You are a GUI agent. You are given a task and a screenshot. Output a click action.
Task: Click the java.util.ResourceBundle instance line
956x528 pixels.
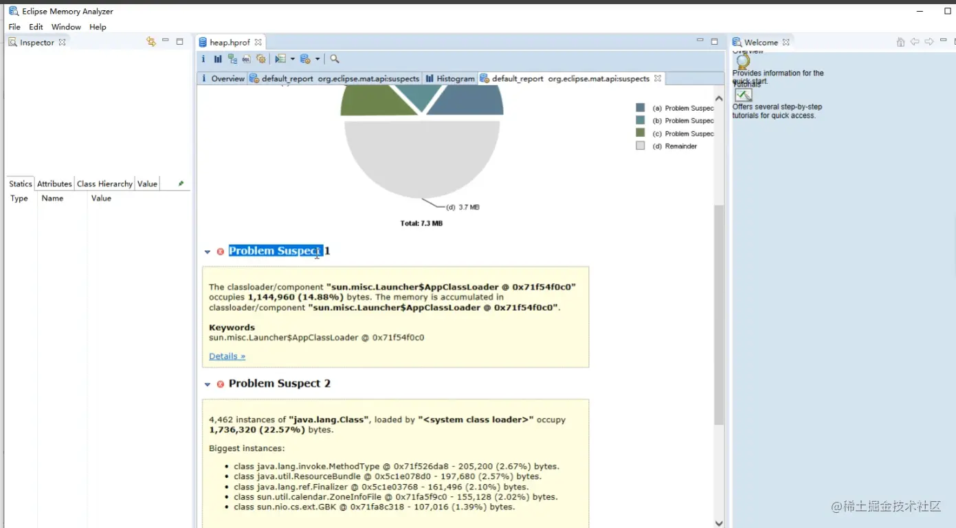tap(388, 476)
